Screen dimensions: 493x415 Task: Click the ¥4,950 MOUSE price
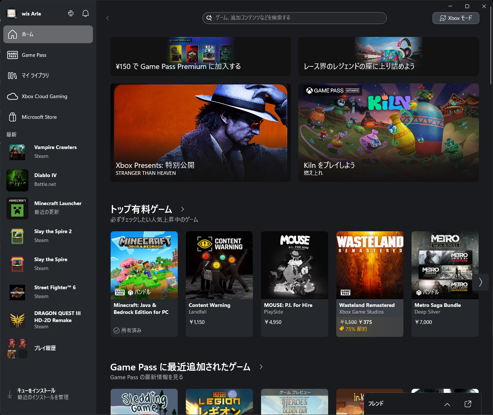[273, 322]
